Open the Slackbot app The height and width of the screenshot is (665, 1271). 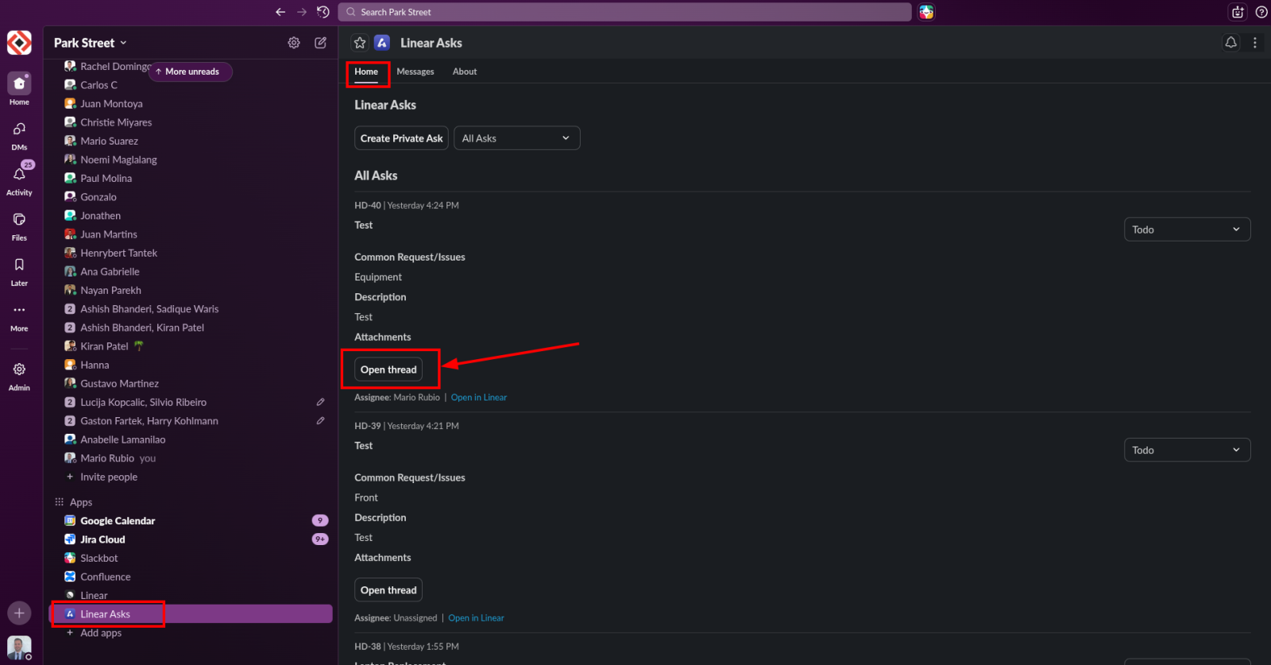click(191, 559)
